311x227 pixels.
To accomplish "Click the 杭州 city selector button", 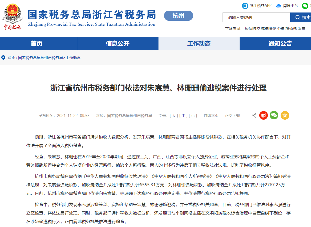I will [x=178, y=16].
